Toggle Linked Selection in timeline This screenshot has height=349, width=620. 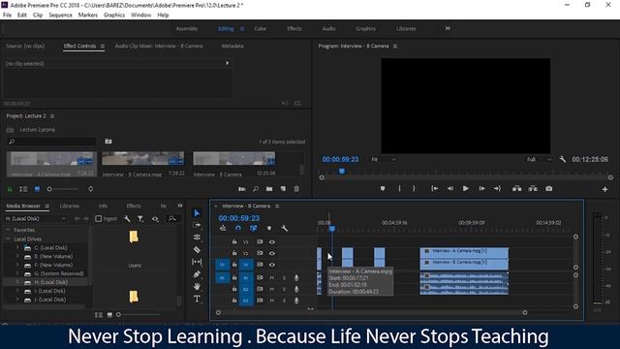click(254, 229)
